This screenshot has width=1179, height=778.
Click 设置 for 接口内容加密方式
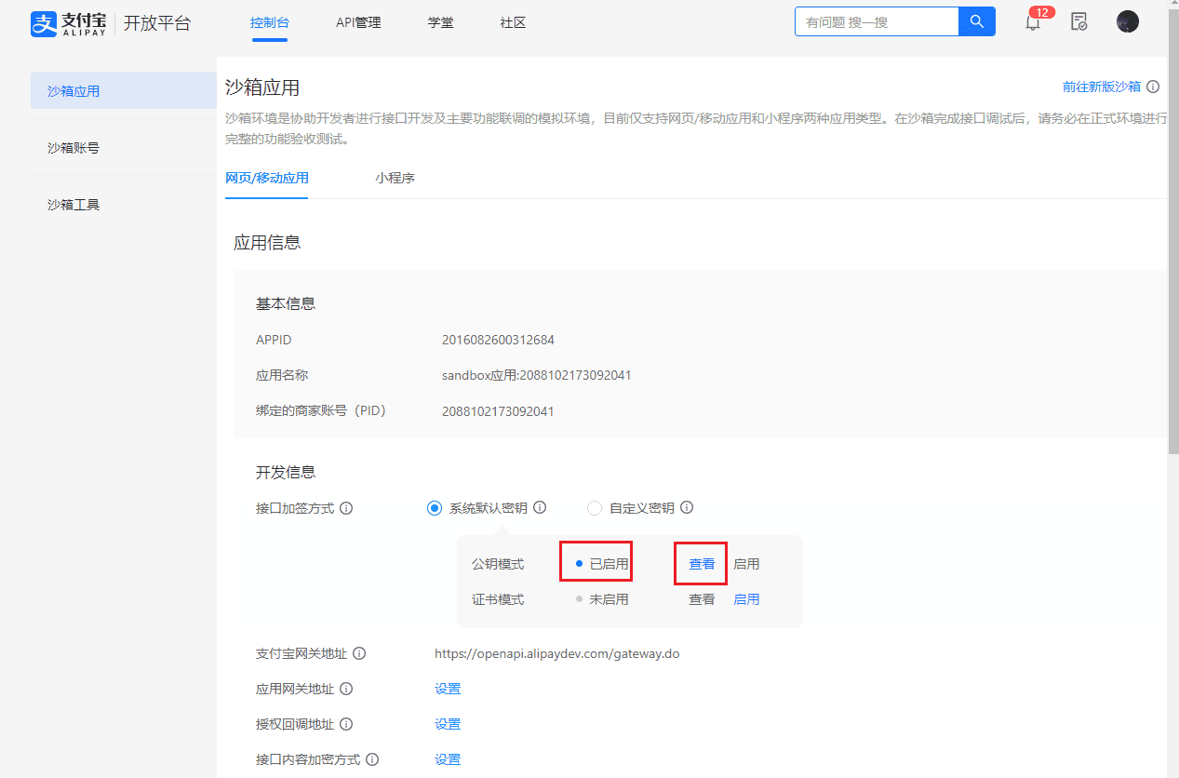coord(448,759)
